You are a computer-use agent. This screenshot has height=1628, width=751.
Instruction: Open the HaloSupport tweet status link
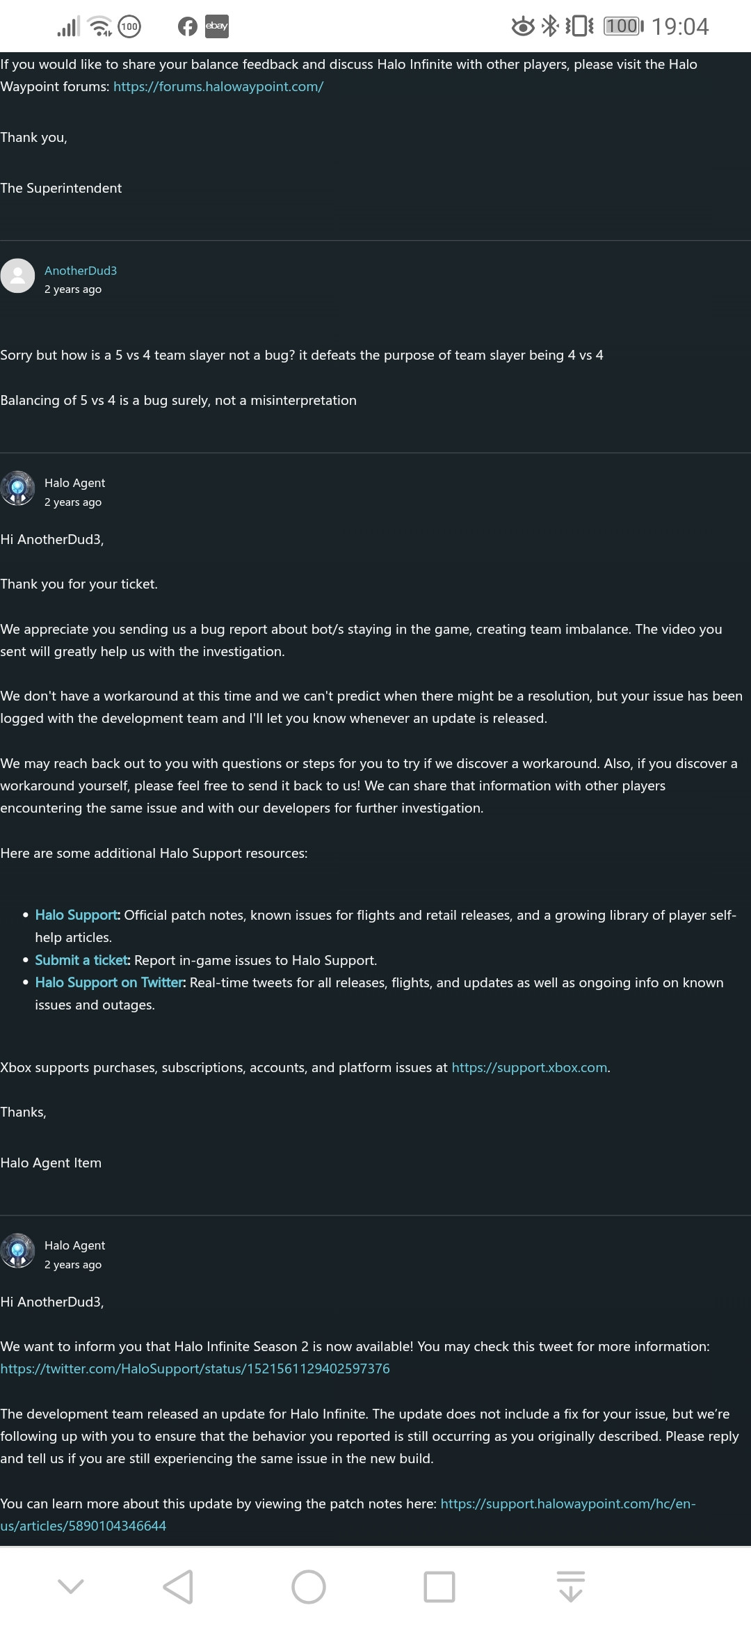pyautogui.click(x=195, y=1368)
